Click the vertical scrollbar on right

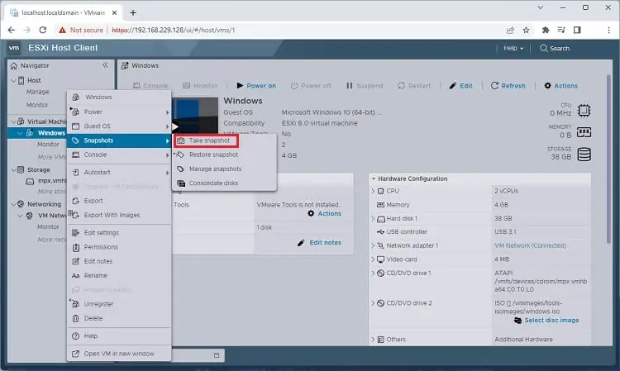click(x=609, y=158)
